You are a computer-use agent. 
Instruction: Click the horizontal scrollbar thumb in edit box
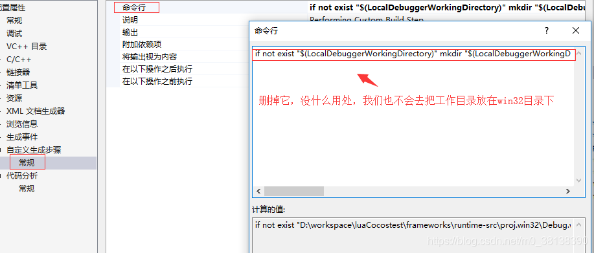(294, 192)
